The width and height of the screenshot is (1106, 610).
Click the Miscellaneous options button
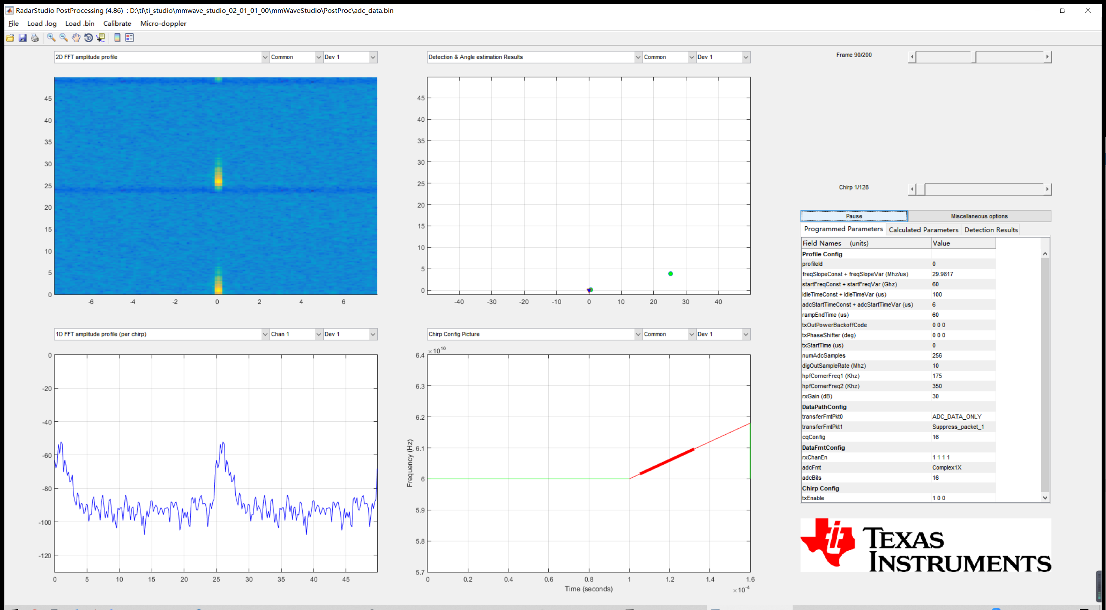tap(979, 216)
